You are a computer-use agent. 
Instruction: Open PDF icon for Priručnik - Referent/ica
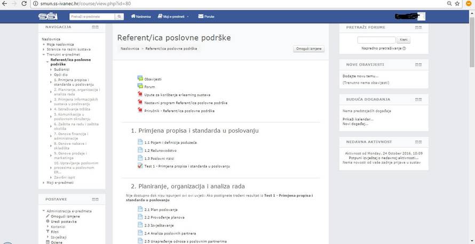tap(140, 110)
